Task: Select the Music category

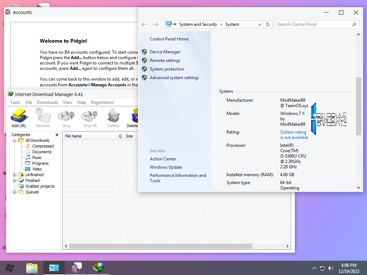Action: (x=37, y=158)
